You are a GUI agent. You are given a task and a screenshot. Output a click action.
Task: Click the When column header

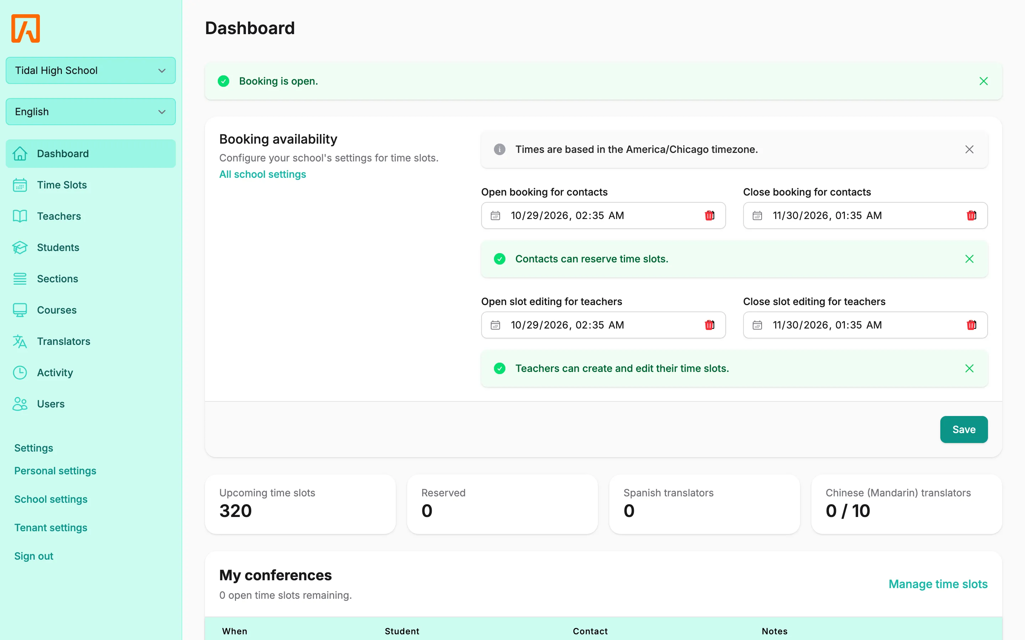pos(235,631)
